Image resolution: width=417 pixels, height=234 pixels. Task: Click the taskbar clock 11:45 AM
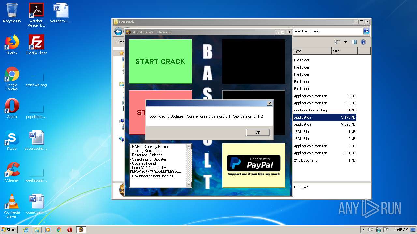click(x=400, y=230)
